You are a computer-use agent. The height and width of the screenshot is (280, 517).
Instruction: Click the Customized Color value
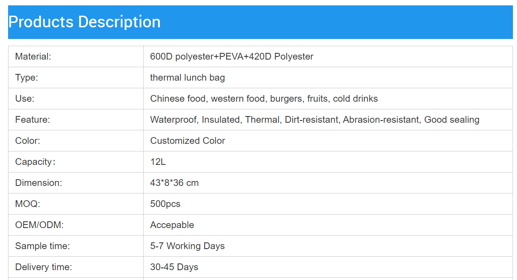pyautogui.click(x=188, y=141)
